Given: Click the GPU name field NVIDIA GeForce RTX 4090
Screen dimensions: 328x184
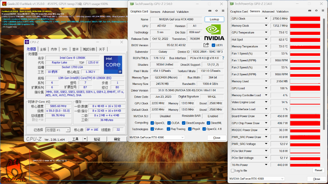Looking at the screenshot, I should (176, 19).
